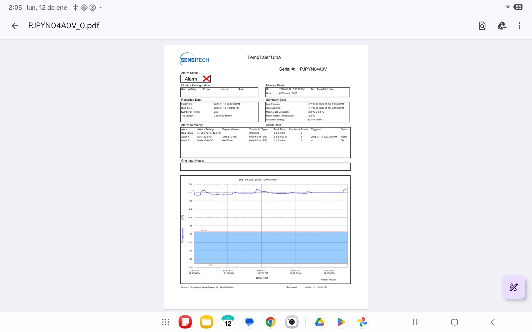Image resolution: width=532 pixels, height=332 pixels.
Task: Tap the red X alarm status box
Action: (206, 79)
